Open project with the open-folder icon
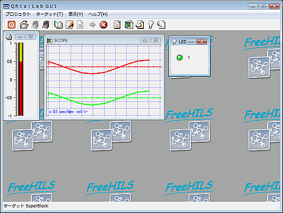This screenshot has height=213, width=283. 24,25
